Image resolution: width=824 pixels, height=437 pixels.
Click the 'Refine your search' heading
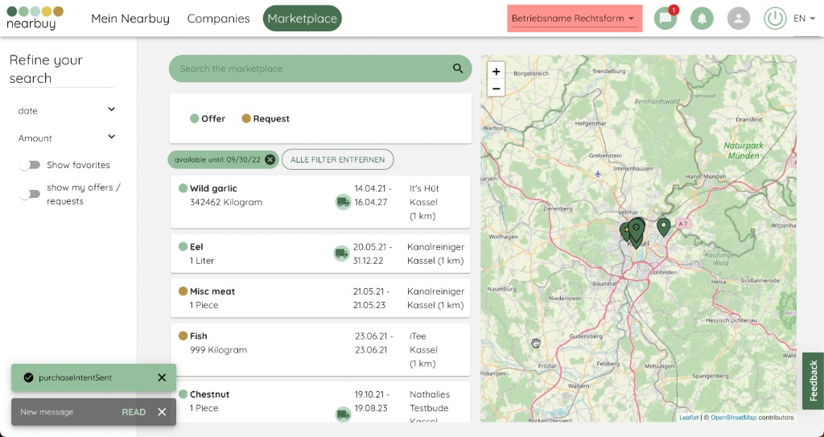click(x=46, y=69)
